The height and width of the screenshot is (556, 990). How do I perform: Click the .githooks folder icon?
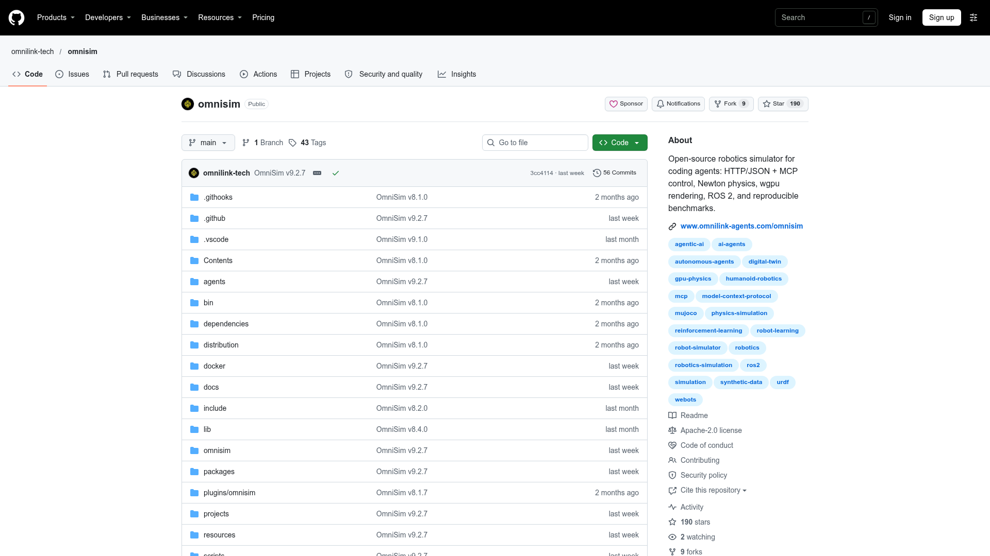coord(194,197)
